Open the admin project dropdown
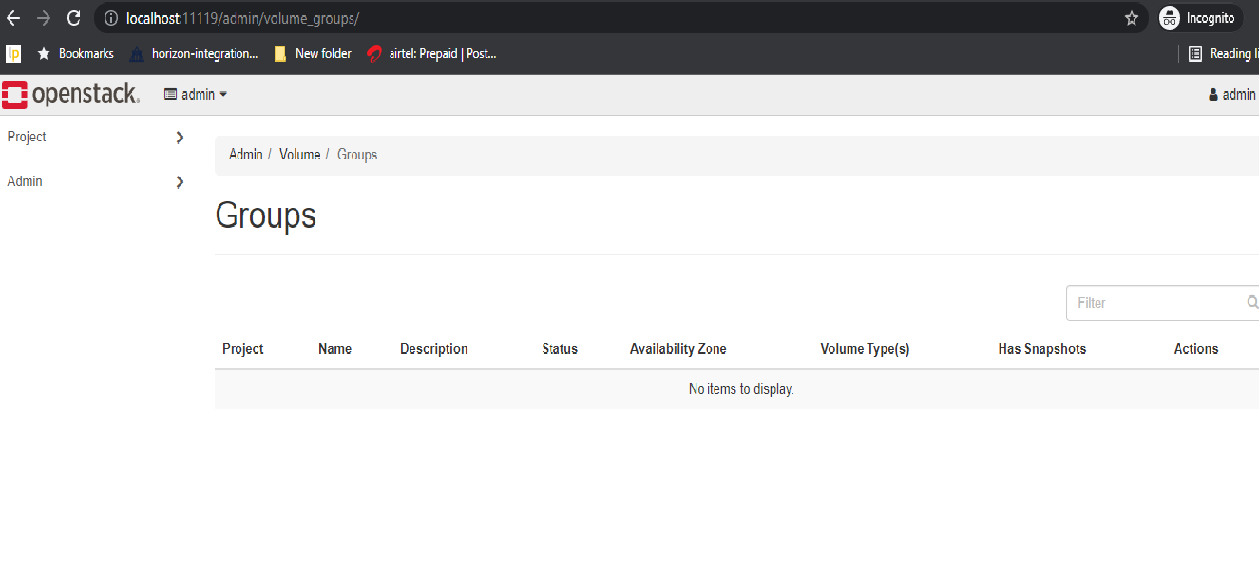1259x579 pixels. [x=196, y=95]
